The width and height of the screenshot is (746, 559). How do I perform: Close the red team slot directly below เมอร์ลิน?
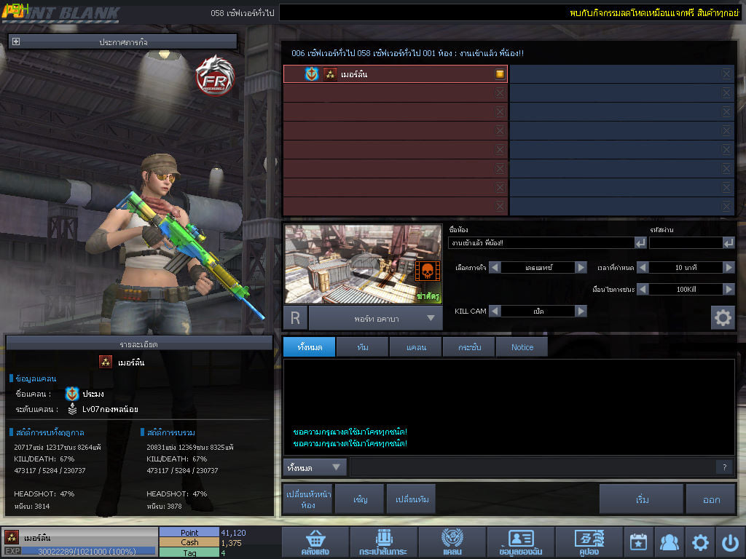click(500, 92)
